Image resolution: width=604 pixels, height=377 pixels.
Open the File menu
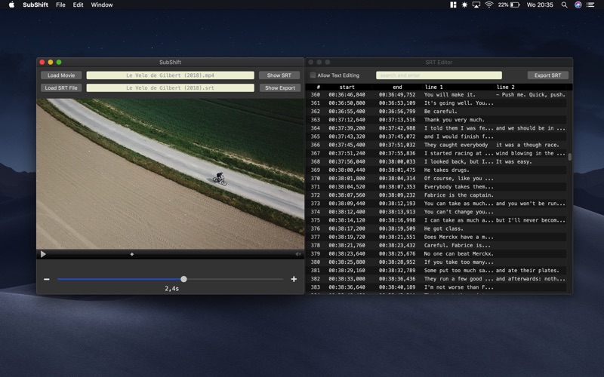coord(60,5)
